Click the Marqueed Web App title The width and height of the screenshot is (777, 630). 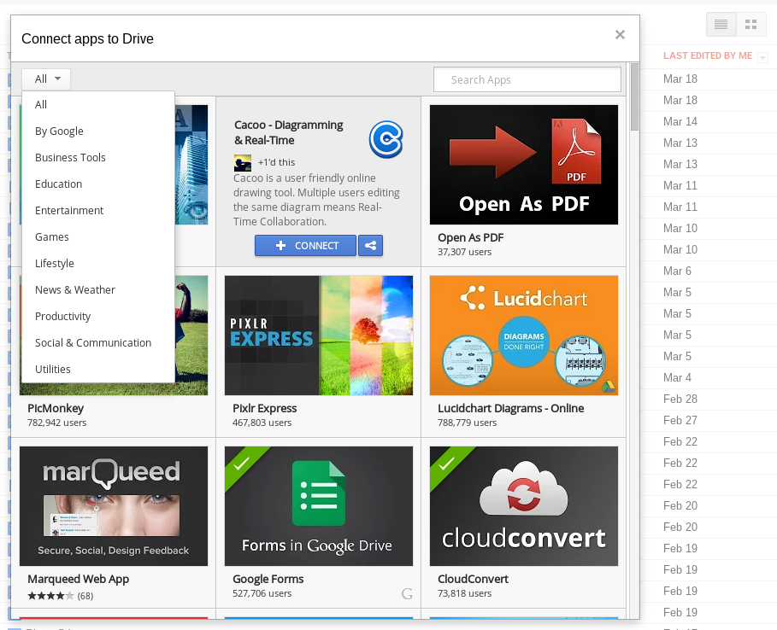click(79, 579)
